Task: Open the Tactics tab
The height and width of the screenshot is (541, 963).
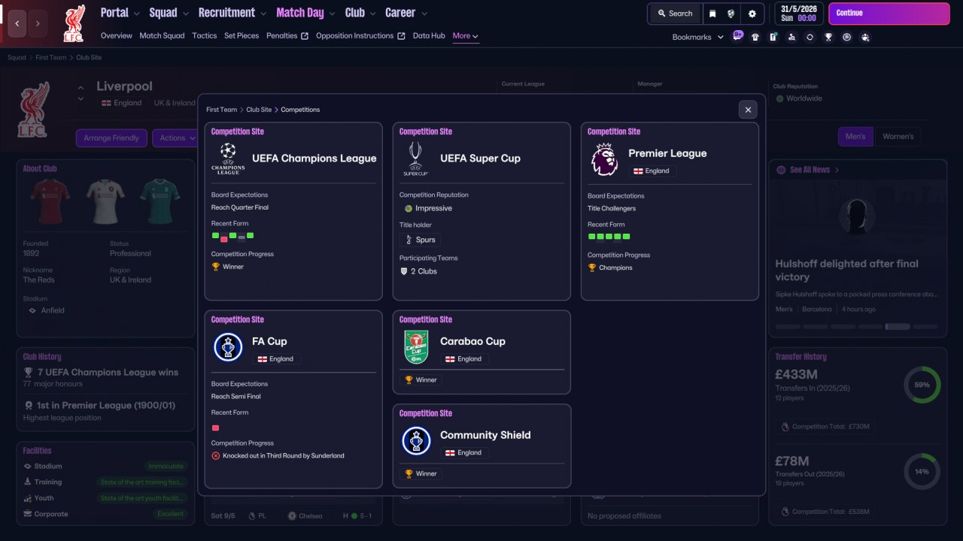Action: coord(205,35)
